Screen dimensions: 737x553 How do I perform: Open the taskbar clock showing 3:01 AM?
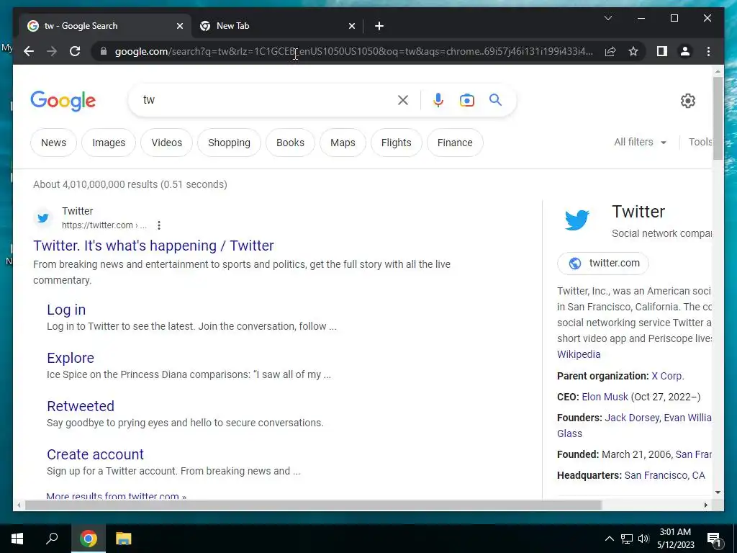pos(675,539)
